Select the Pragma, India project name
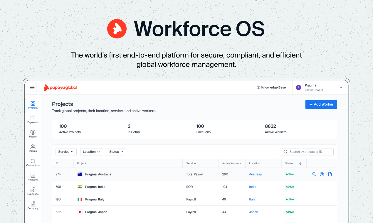 (x=95, y=187)
